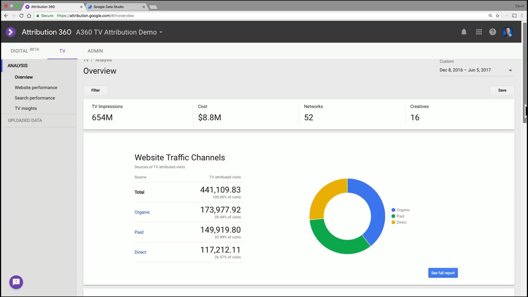Click the blue Organic legend swatch

(x=393, y=210)
